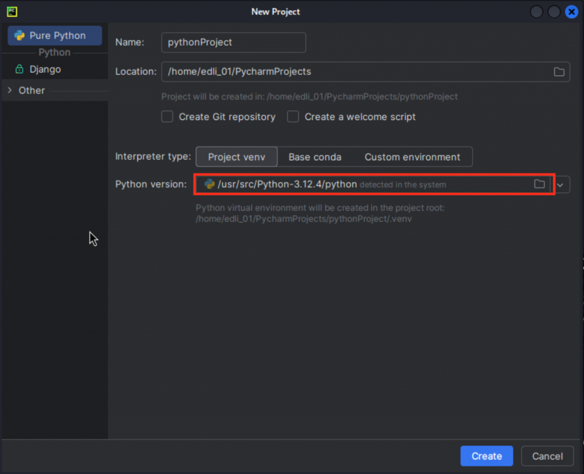Click the Python logo next to Pure Python
Viewport: 584px width, 474px height.
tap(19, 35)
